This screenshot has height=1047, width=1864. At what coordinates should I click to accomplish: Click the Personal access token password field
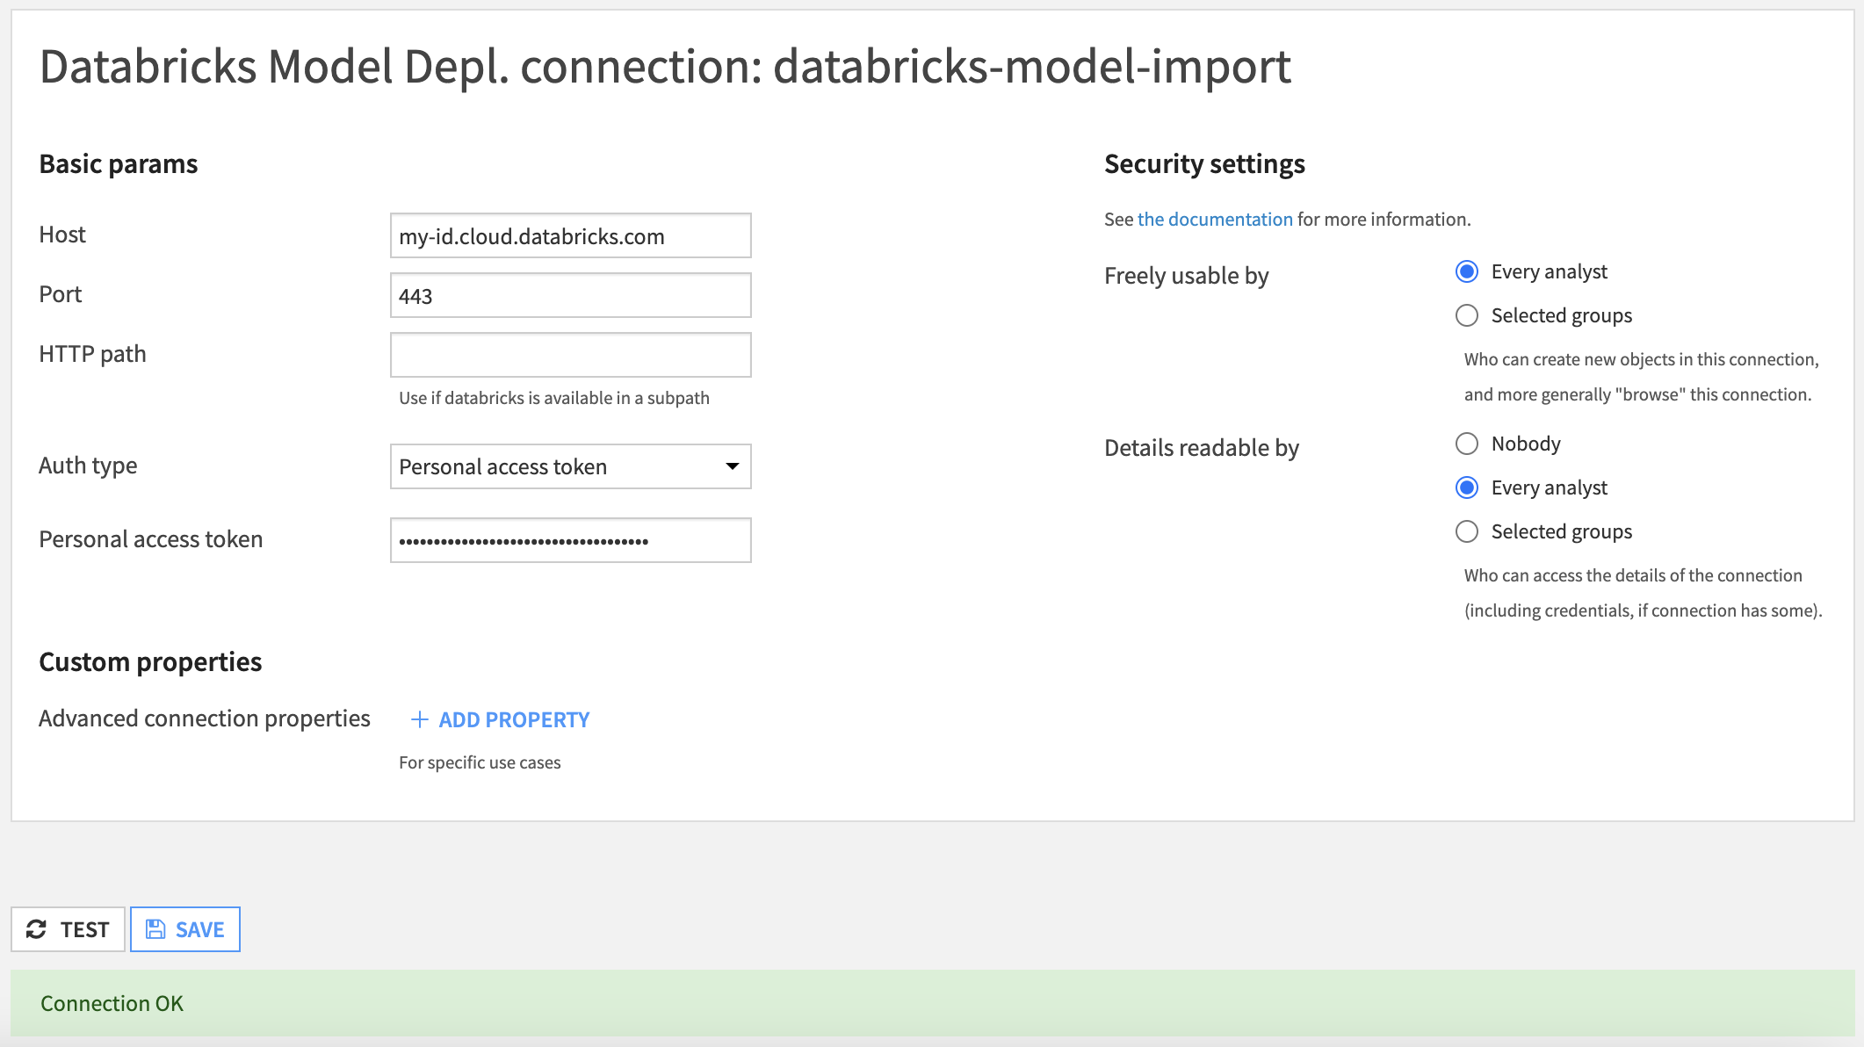(571, 540)
